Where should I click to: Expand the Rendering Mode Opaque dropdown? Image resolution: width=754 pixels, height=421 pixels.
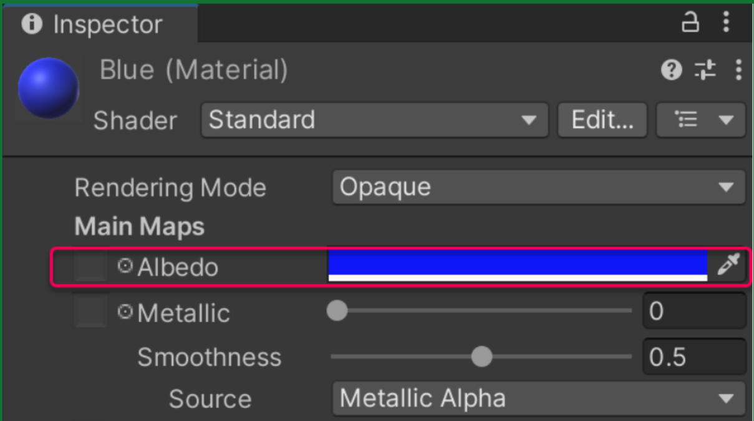pos(538,187)
